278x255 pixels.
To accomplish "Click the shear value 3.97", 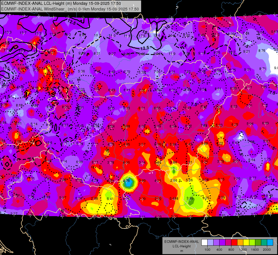I will click(236, 161).
